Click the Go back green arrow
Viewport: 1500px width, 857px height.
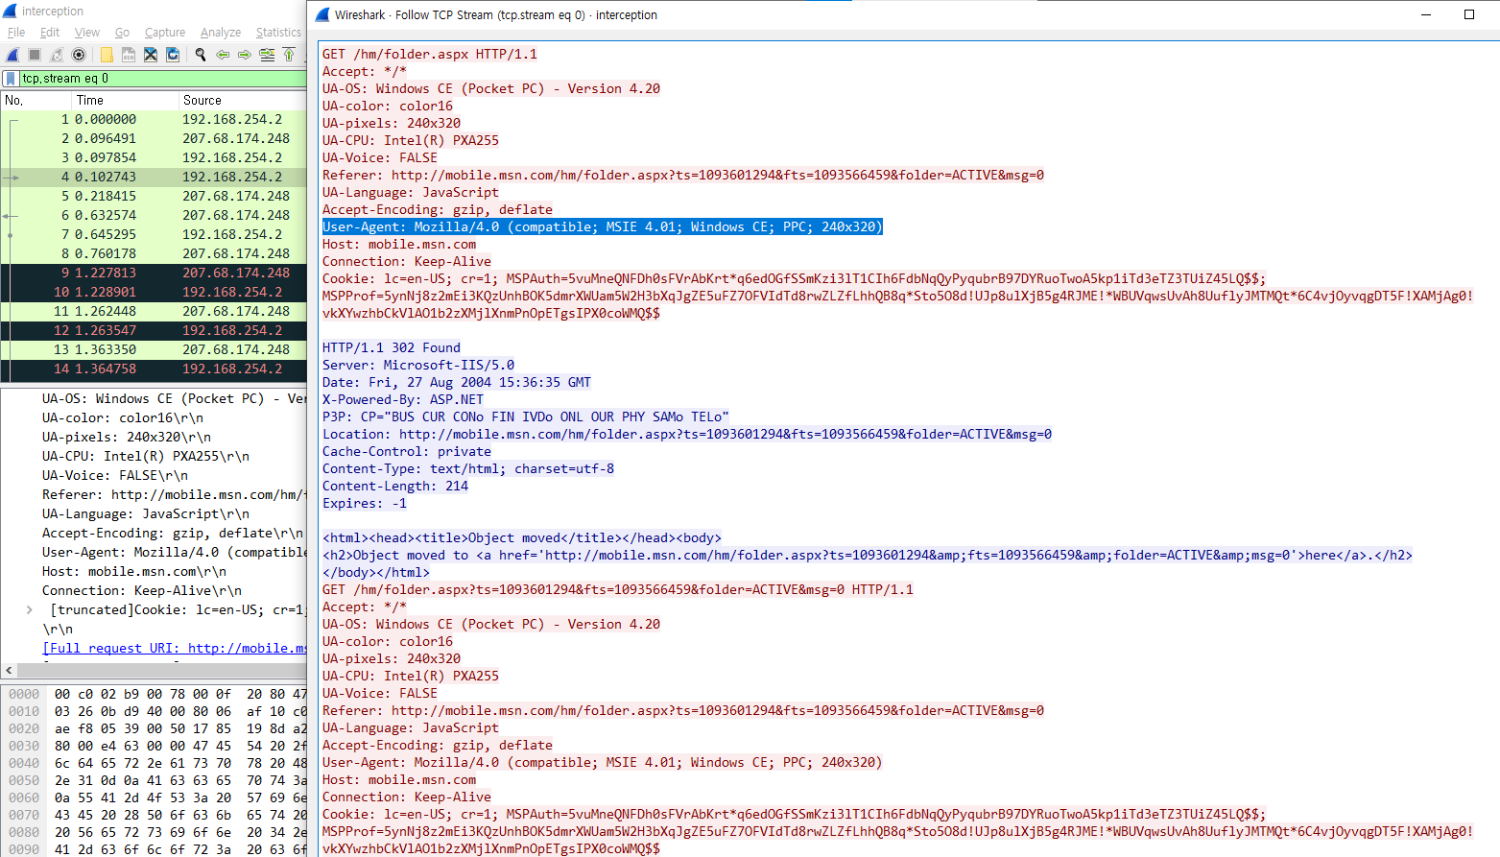click(223, 55)
